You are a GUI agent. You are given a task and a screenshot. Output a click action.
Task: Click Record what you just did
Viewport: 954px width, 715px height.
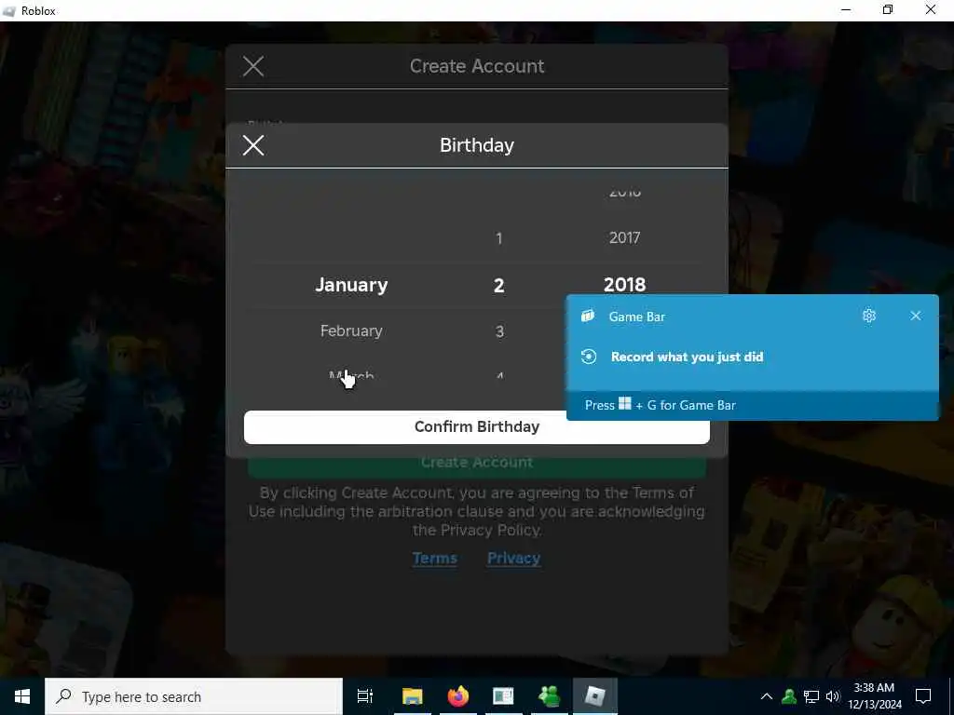pyautogui.click(x=687, y=357)
